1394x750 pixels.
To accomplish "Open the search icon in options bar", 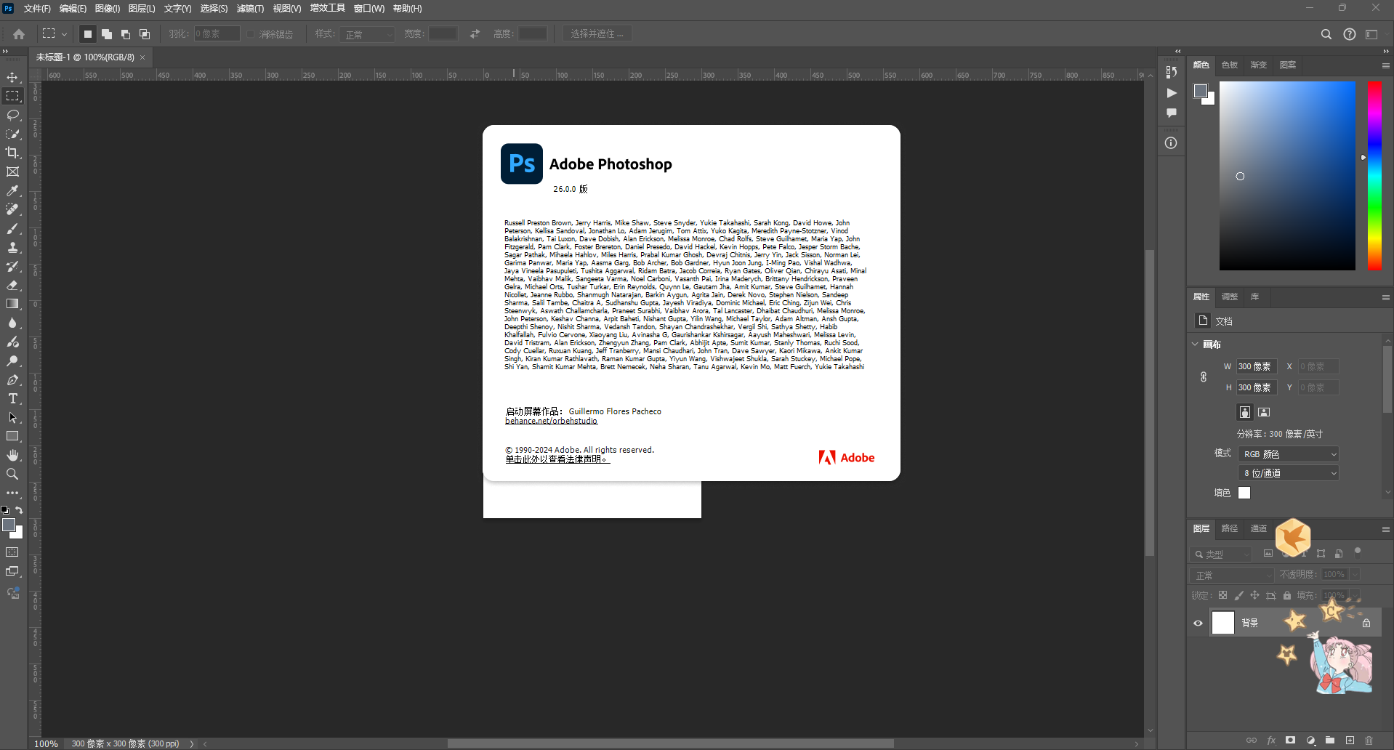I will [x=1326, y=34].
